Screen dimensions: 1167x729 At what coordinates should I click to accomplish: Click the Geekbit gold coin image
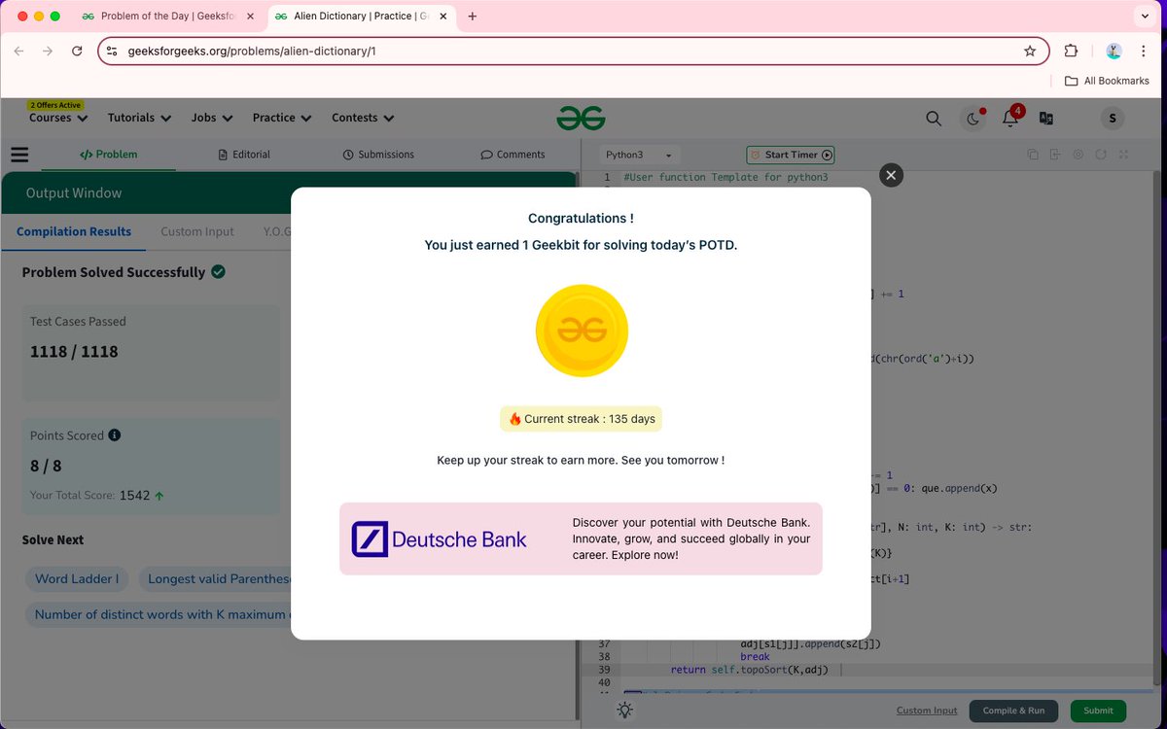[582, 331]
